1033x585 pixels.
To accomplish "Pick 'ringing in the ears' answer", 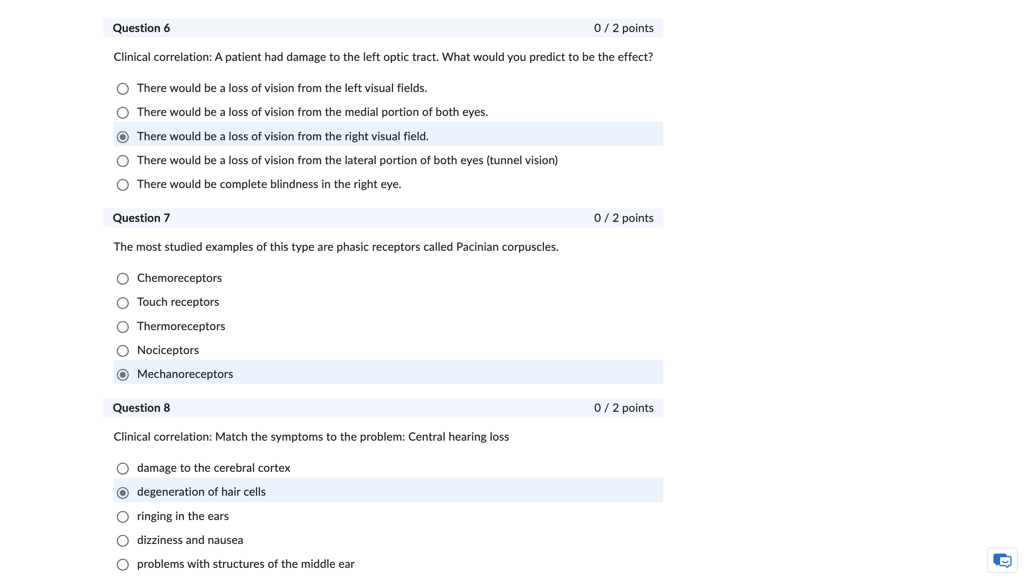I will [122, 516].
